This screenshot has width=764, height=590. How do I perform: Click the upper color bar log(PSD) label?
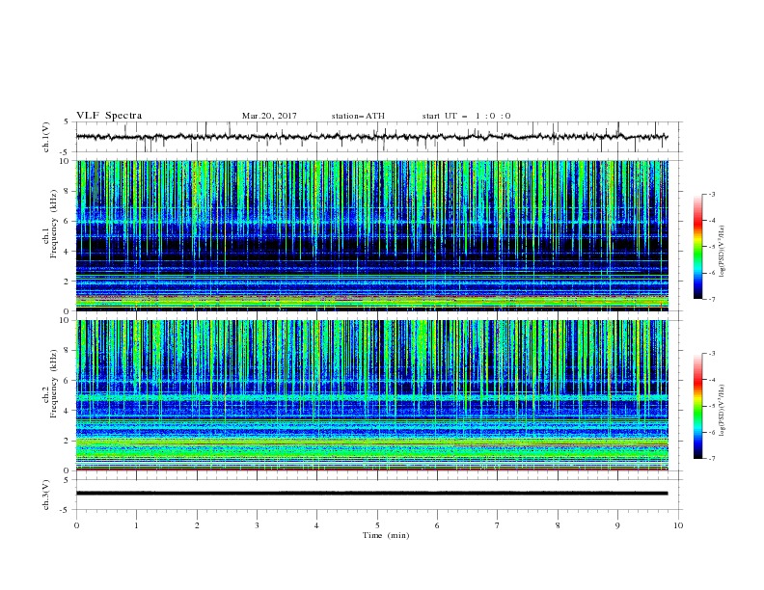click(x=723, y=252)
